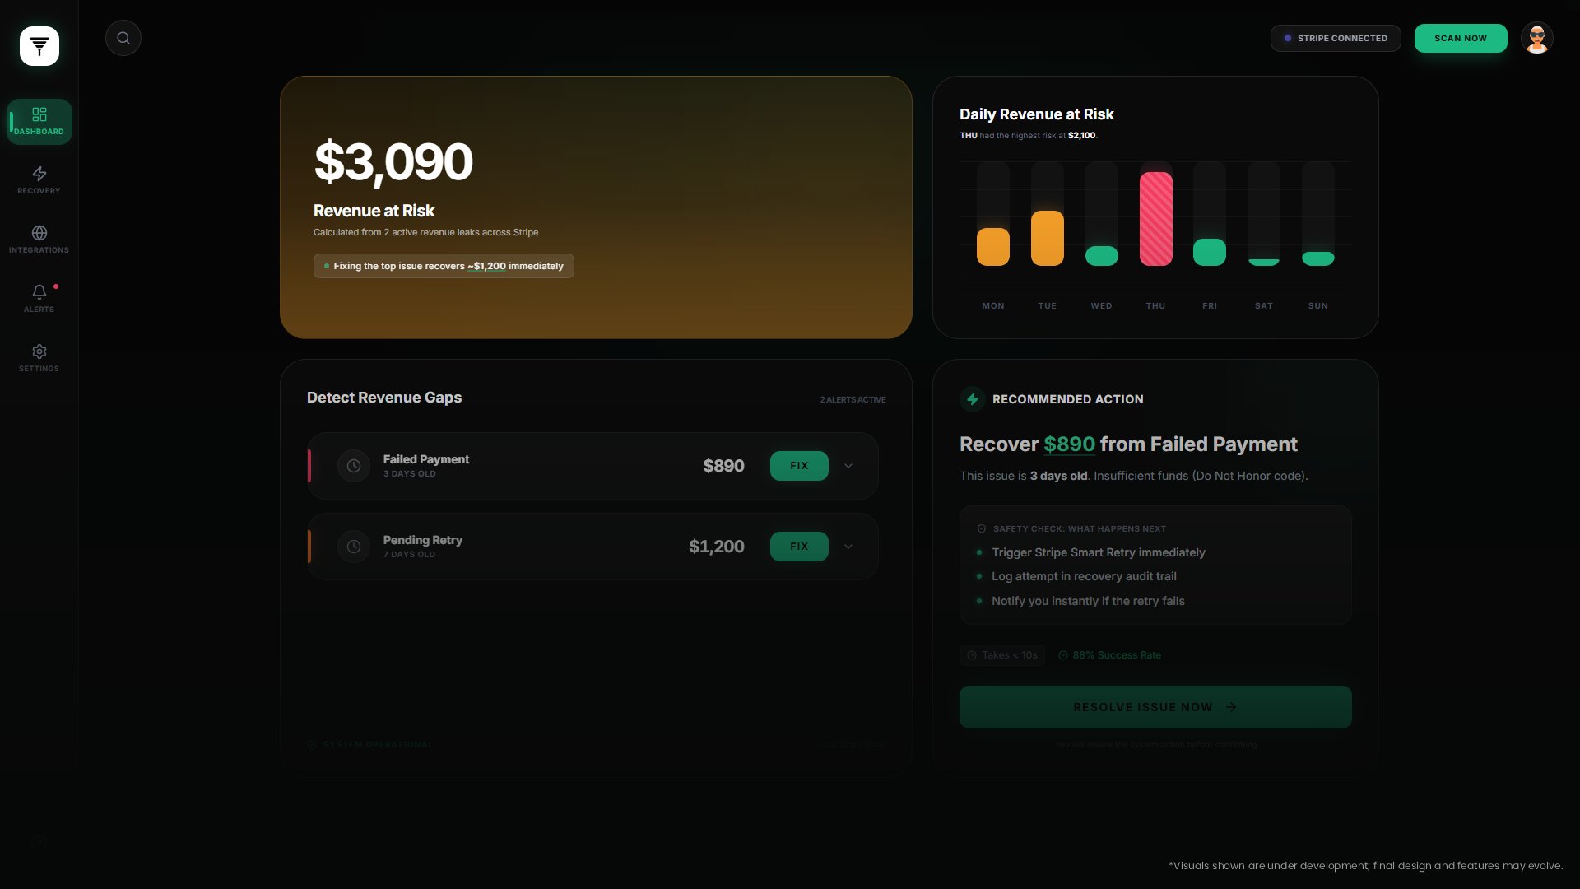Click the funnel logo icon

click(39, 46)
